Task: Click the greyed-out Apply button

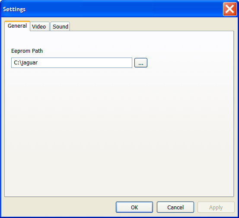Action: point(216,207)
